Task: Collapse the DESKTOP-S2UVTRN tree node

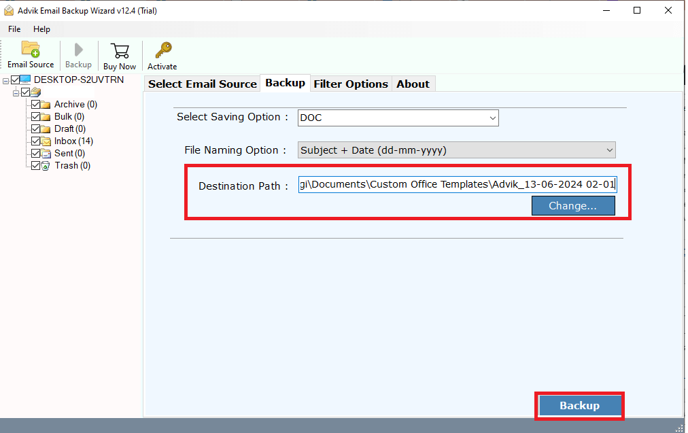Action: click(x=5, y=81)
